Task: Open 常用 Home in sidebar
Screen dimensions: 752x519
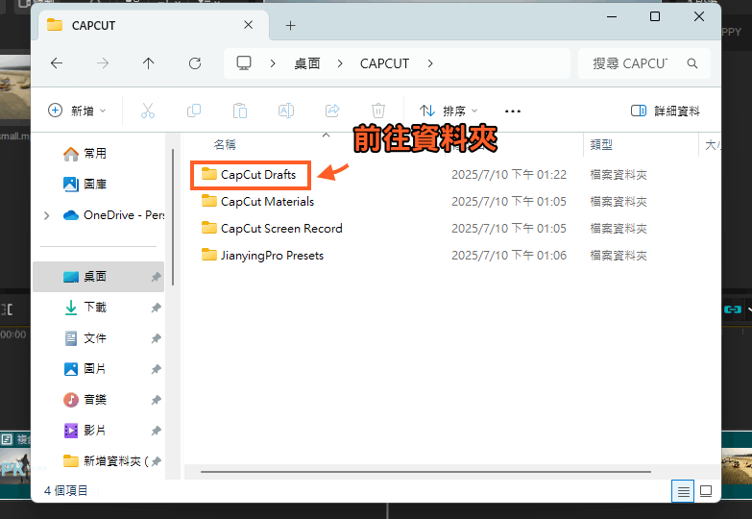Action: [95, 154]
